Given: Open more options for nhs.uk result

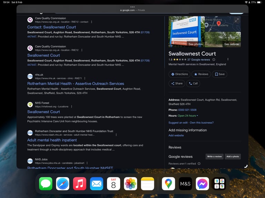Looking at the screenshot, I should 85,78.
